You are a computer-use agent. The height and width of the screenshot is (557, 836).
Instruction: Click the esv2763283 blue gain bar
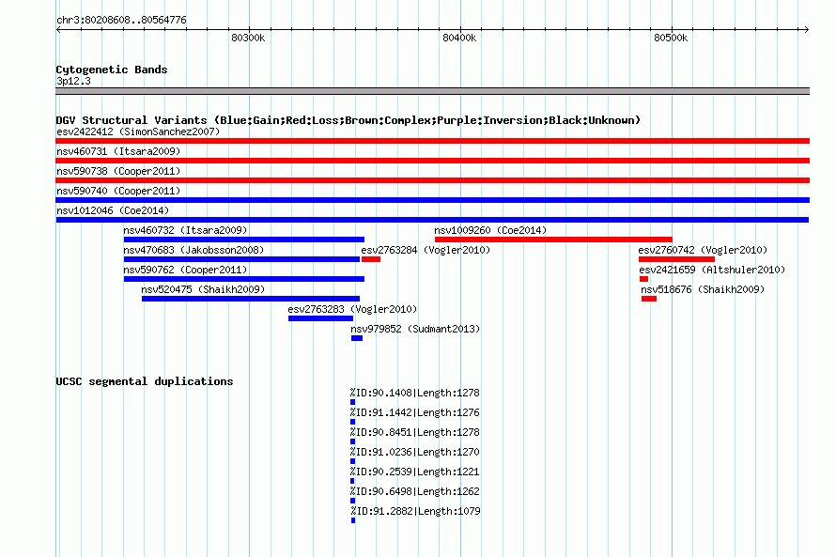(320, 318)
